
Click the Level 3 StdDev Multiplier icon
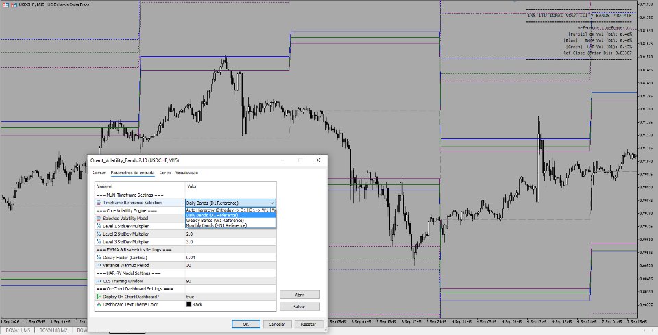pyautogui.click(x=99, y=242)
